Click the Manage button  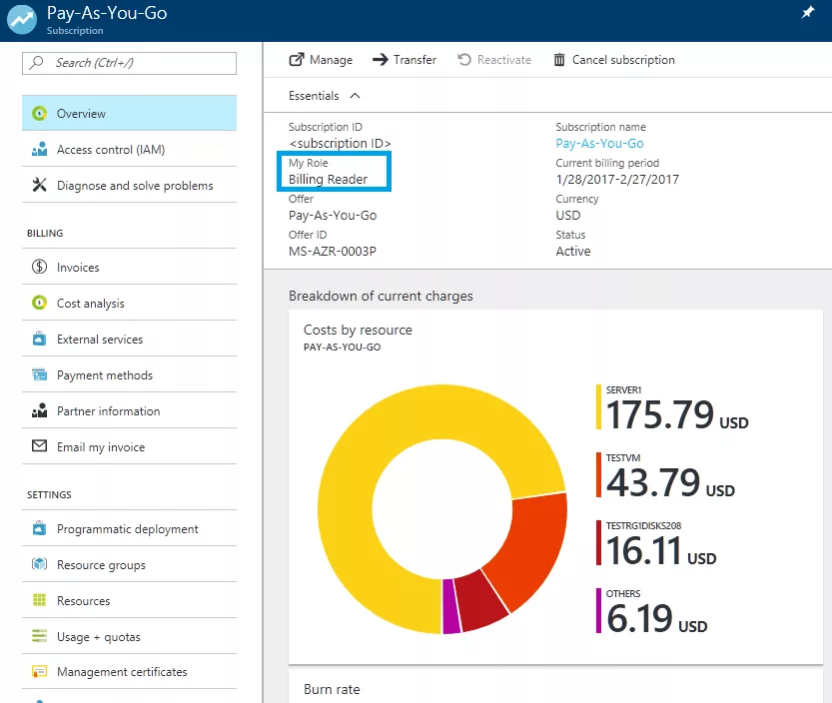click(321, 60)
